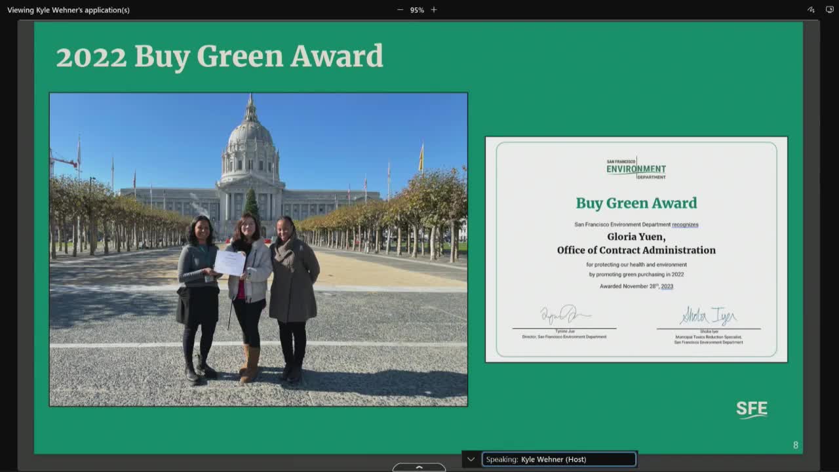Viewport: 839px width, 472px height.
Task: Click the Viewing Kyle Wehner's application(s) title
Action: (68, 10)
